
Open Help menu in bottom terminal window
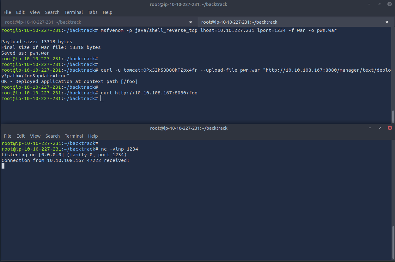pos(93,136)
